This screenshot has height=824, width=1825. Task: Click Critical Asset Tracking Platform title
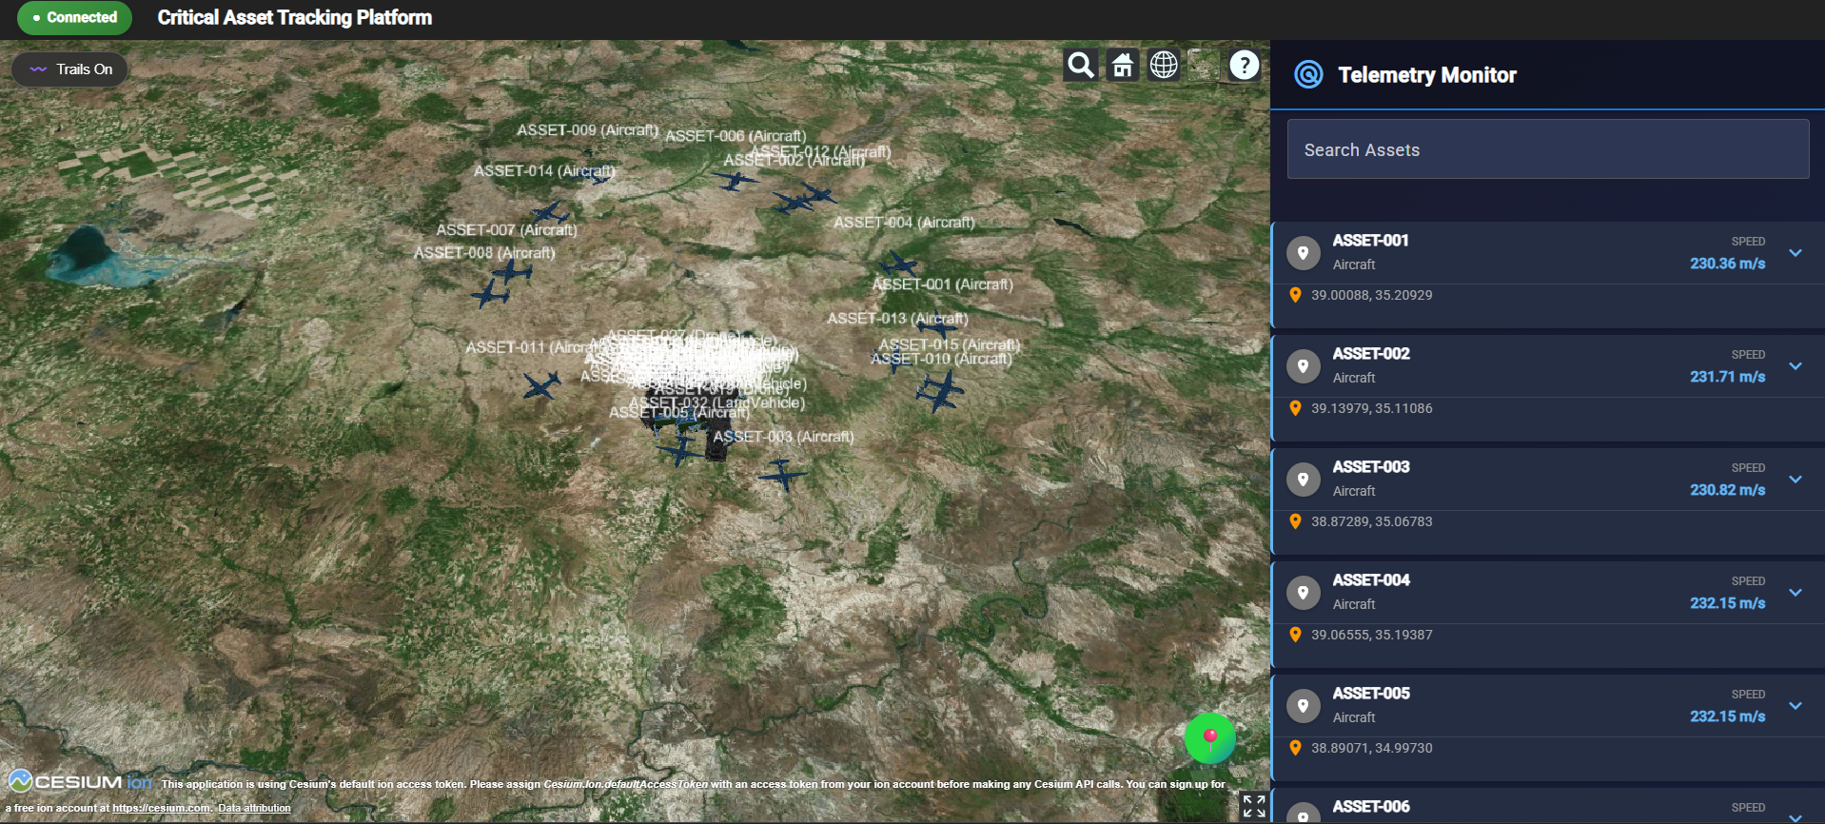tap(295, 17)
